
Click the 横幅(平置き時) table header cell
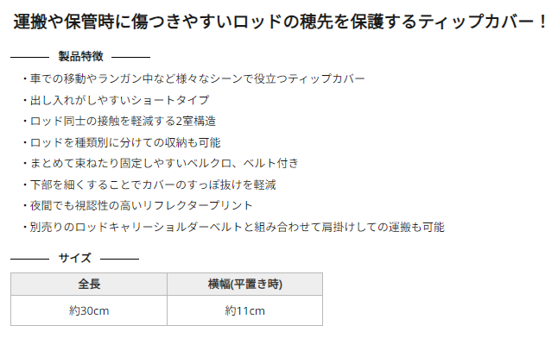[244, 285]
